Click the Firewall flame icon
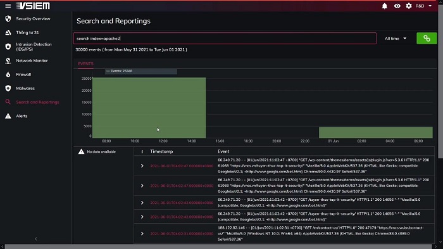The width and height of the screenshot is (443, 249). pos(8,74)
